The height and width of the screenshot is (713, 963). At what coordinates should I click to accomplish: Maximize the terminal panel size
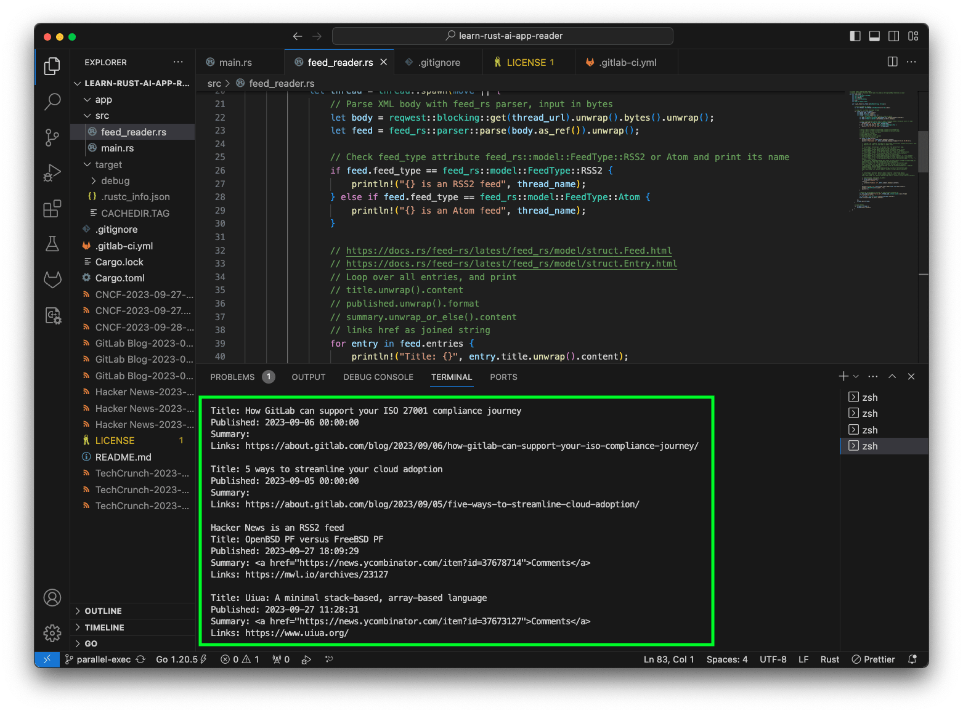pos(892,376)
